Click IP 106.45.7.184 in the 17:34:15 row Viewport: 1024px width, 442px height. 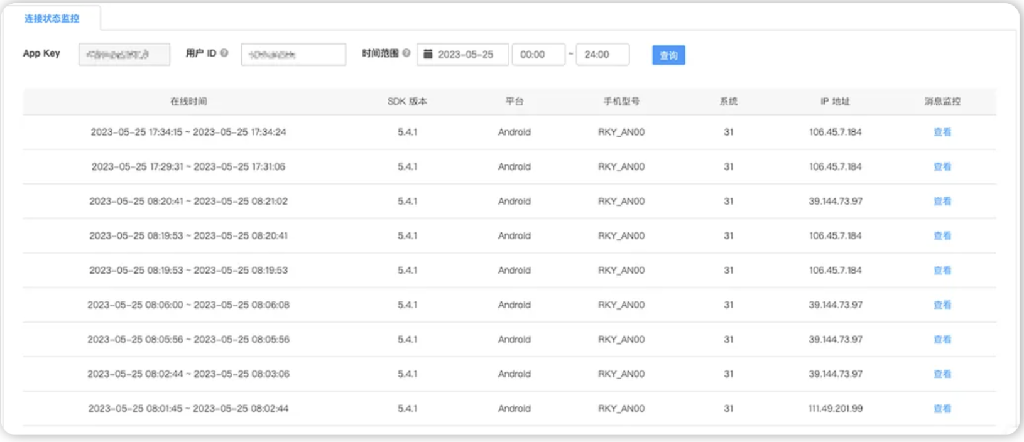[836, 132]
